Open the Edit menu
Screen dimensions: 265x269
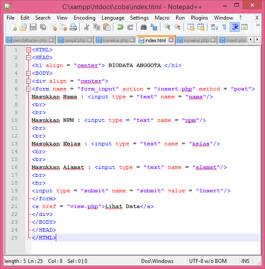[25, 18]
